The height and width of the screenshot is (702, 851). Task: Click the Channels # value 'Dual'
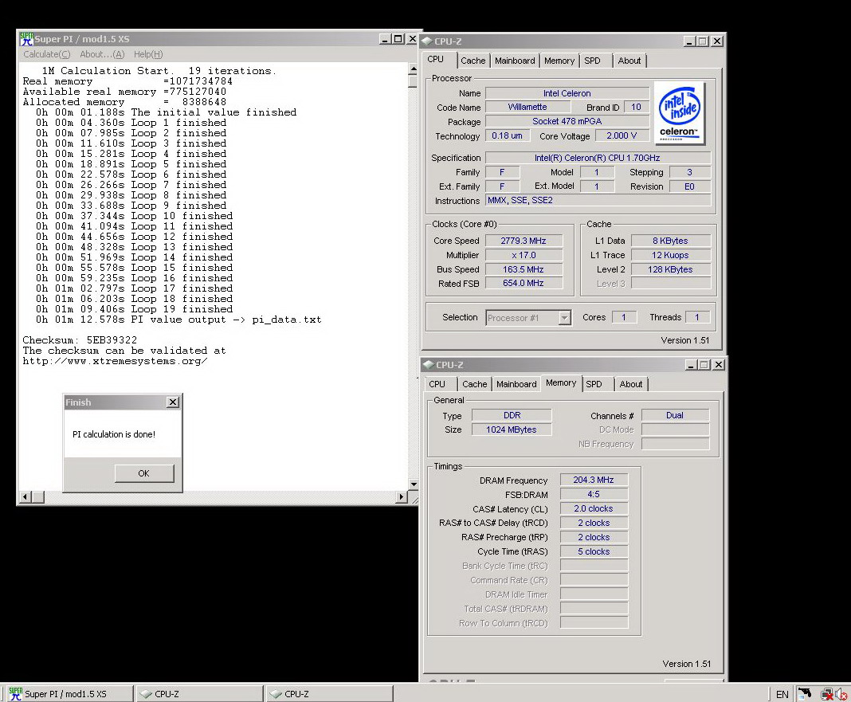pos(675,415)
